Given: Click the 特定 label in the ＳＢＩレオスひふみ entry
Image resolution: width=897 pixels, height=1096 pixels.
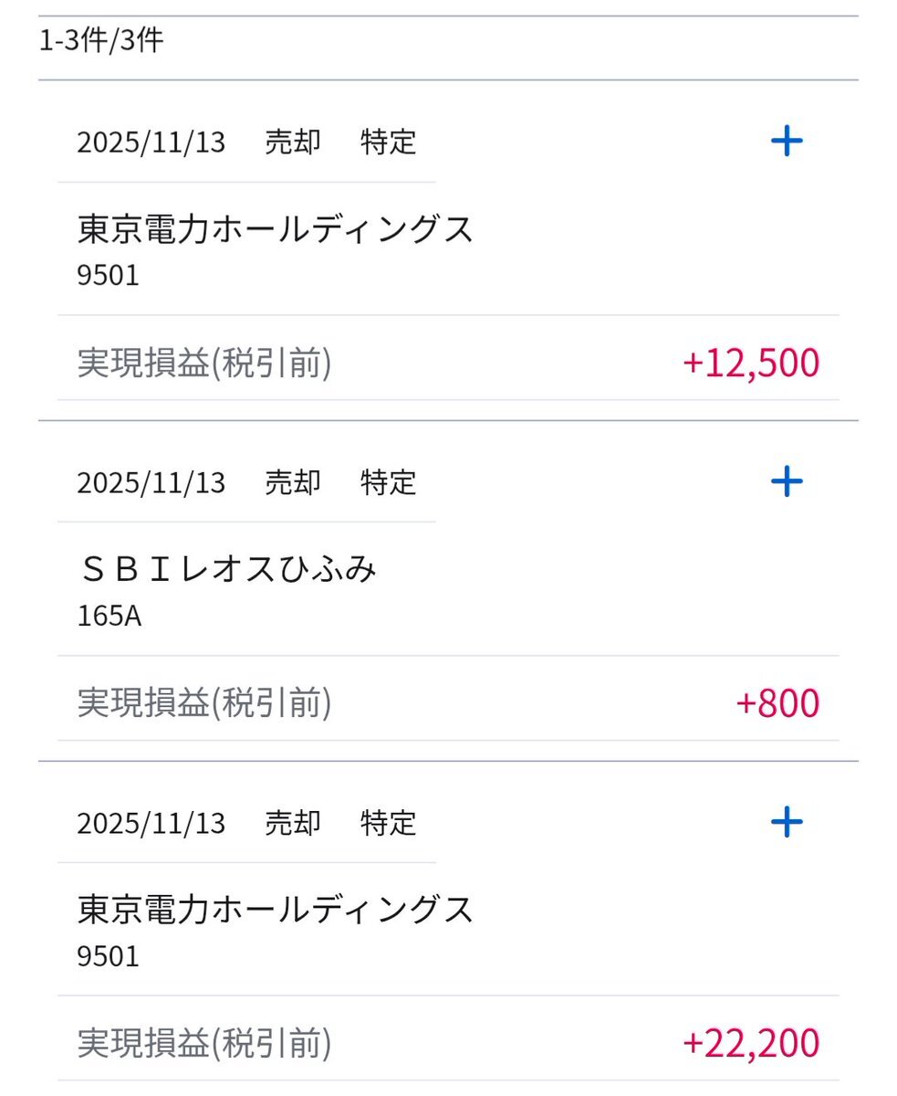Looking at the screenshot, I should click(388, 482).
